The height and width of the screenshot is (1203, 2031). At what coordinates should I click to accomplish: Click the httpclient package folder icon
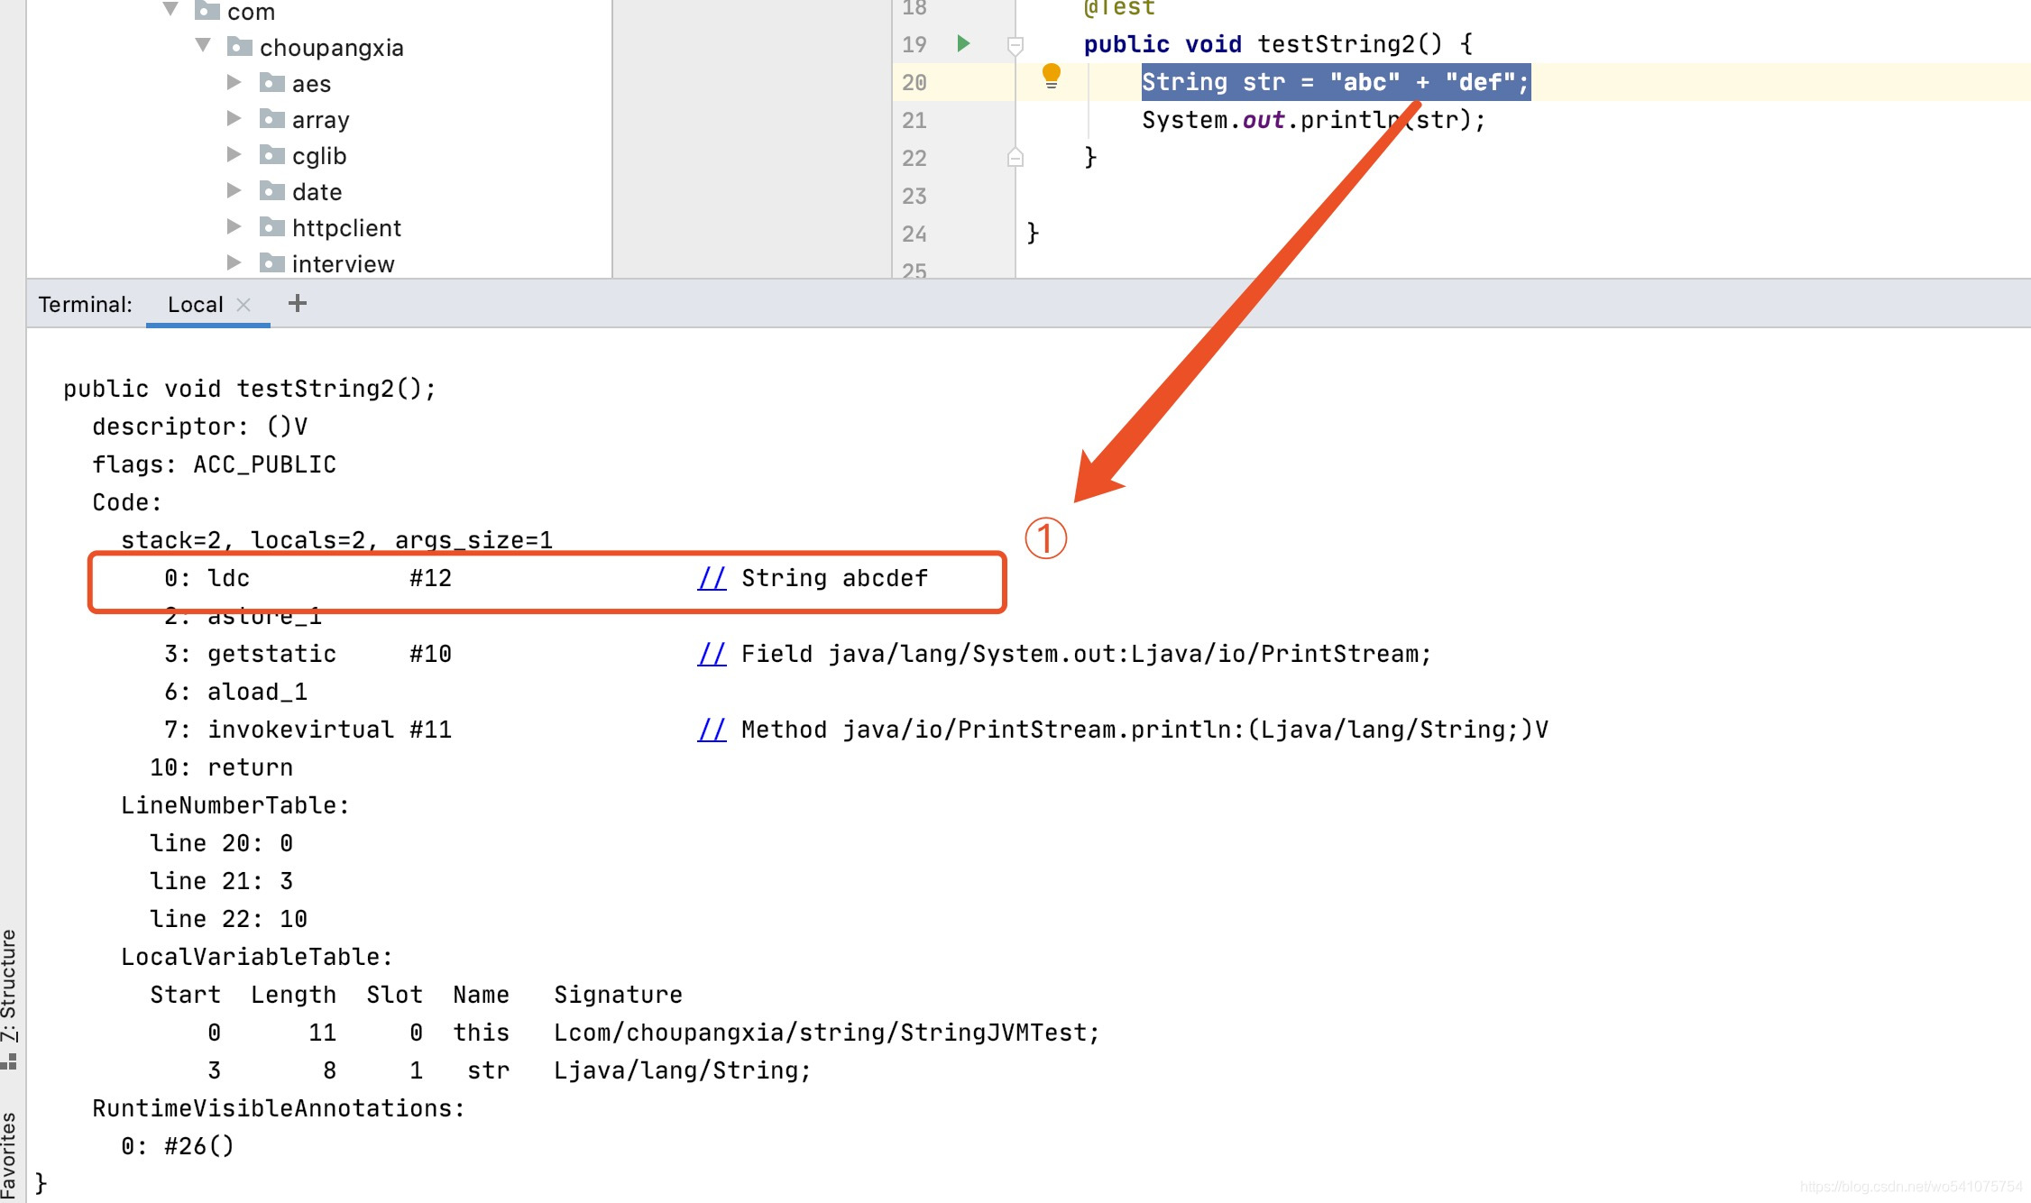[x=272, y=227]
